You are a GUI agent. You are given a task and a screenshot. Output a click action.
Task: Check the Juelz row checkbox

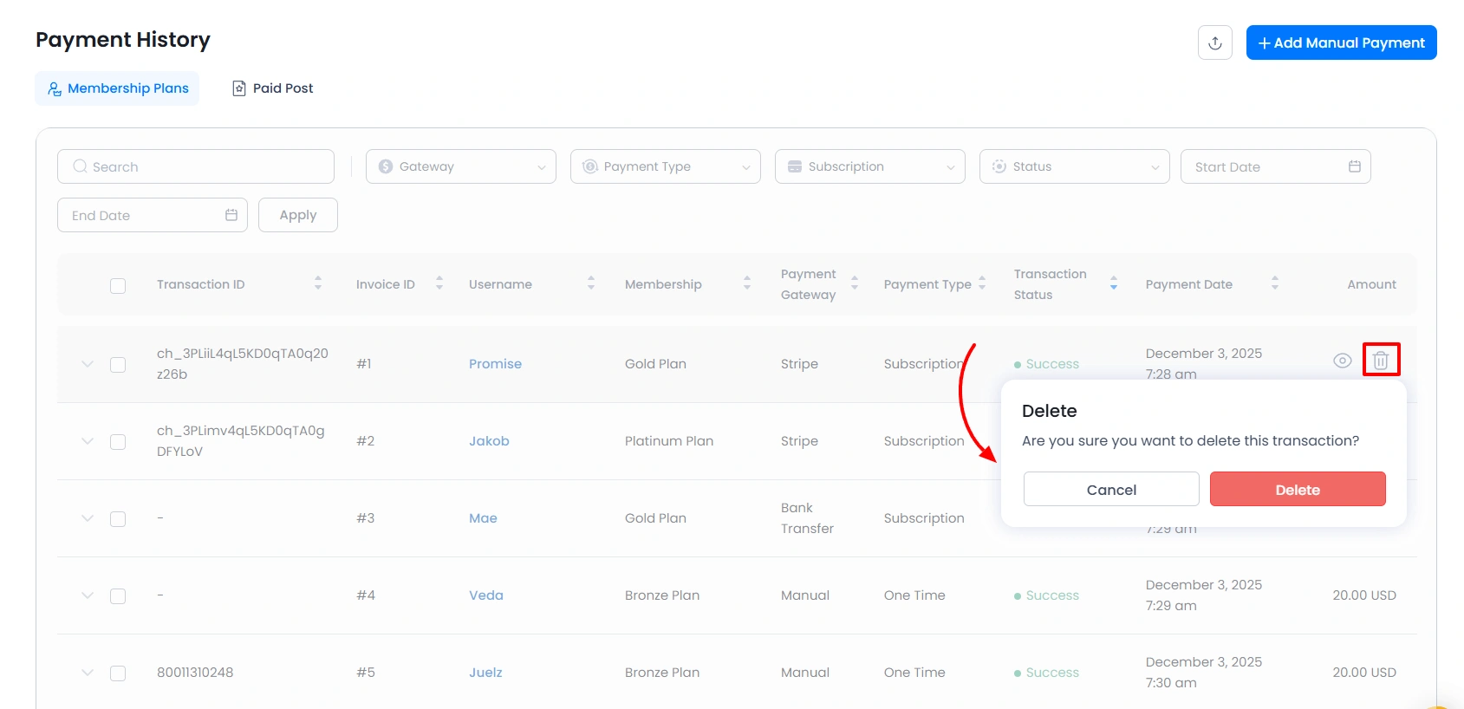click(118, 673)
